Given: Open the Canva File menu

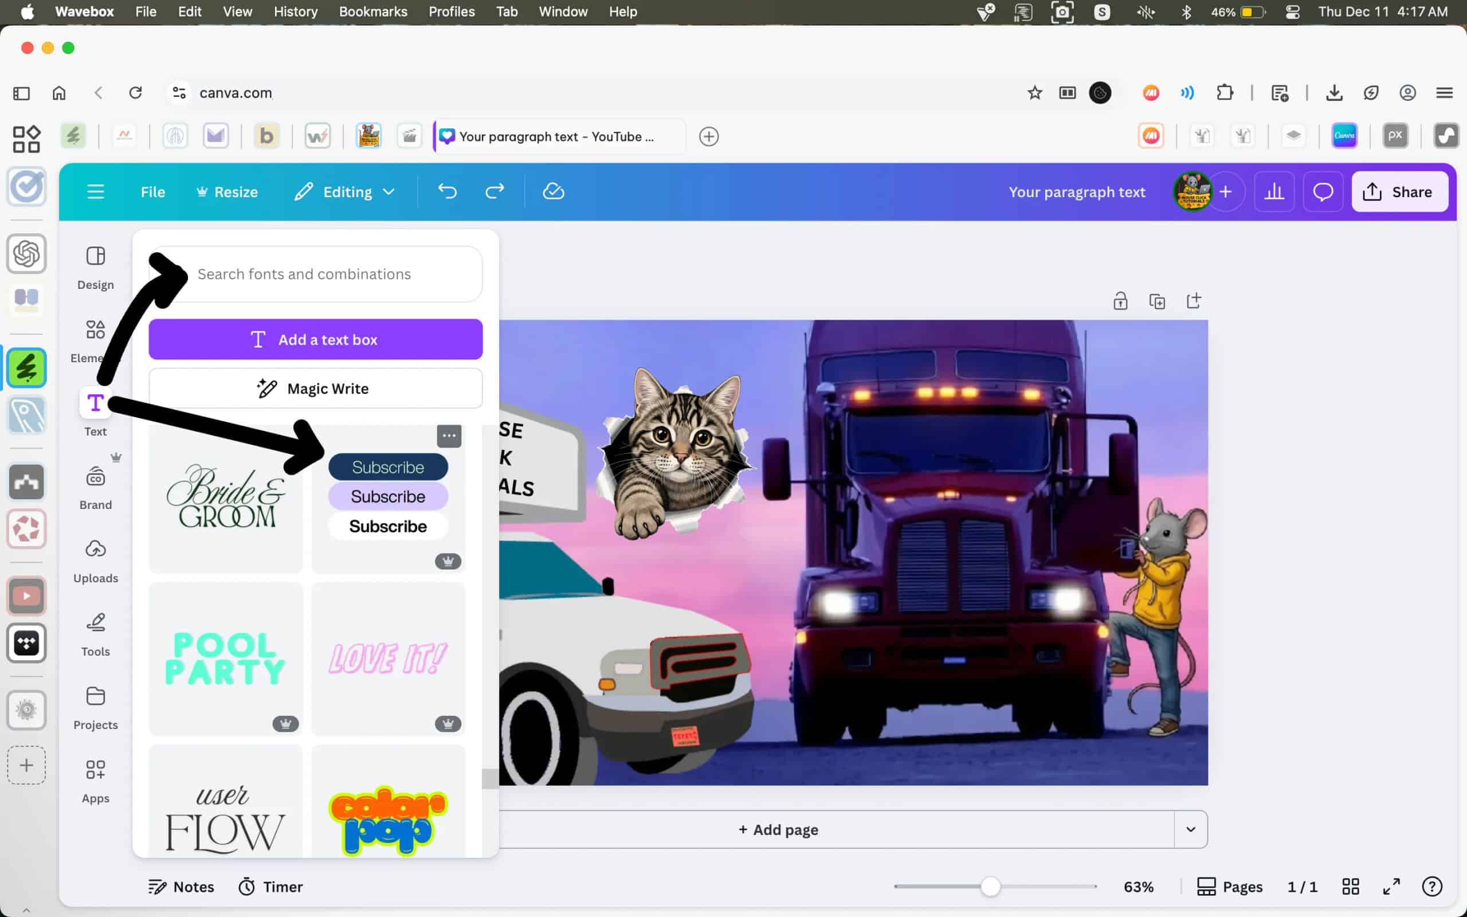Looking at the screenshot, I should pos(153,191).
